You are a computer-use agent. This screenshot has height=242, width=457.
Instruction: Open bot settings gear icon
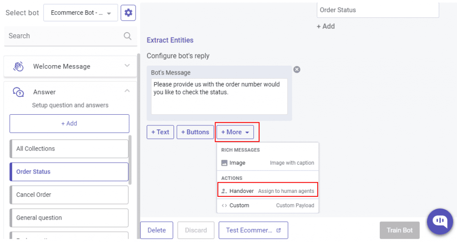[128, 13]
